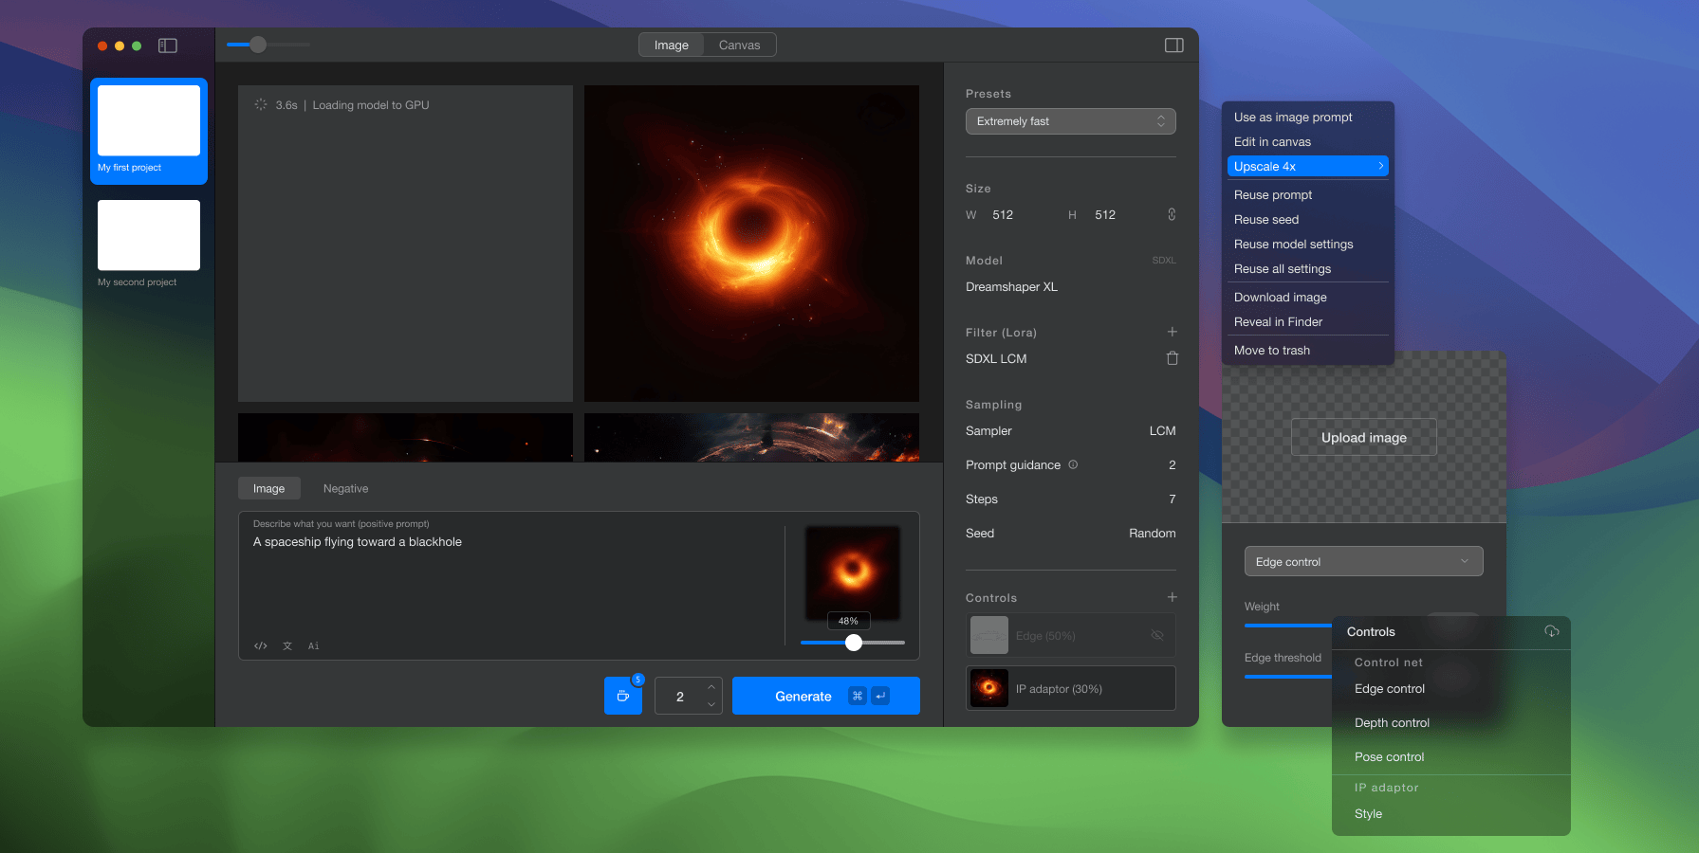Choose Download image menu item

1307,297
